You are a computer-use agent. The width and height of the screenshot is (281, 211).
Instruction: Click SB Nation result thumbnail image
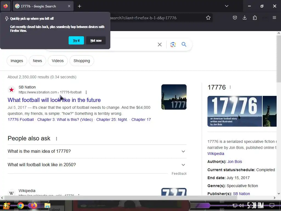(x=174, y=97)
